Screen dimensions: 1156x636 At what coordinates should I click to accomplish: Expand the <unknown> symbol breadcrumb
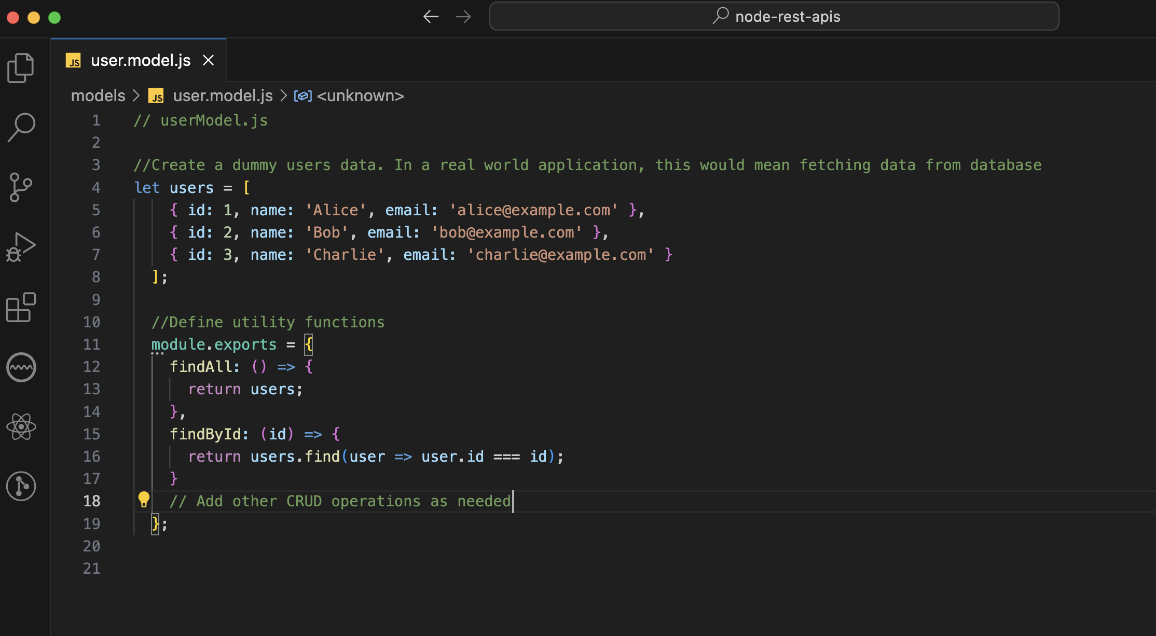pyautogui.click(x=360, y=96)
